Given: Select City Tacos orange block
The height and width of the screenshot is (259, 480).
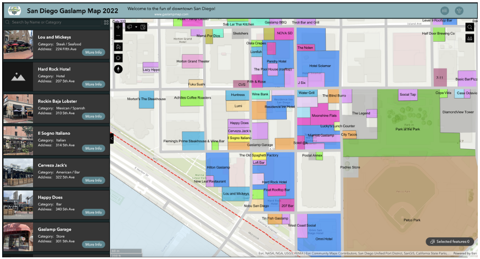Looking at the screenshot, I should [x=349, y=135].
